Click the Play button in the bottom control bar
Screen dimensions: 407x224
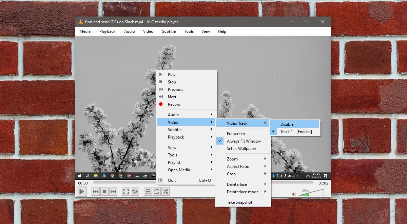click(x=82, y=192)
